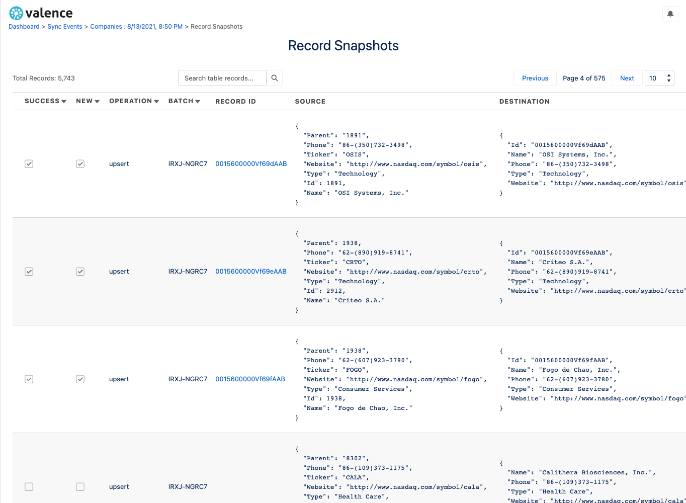Click the Record Snapshots breadcrumb text

pos(216,27)
